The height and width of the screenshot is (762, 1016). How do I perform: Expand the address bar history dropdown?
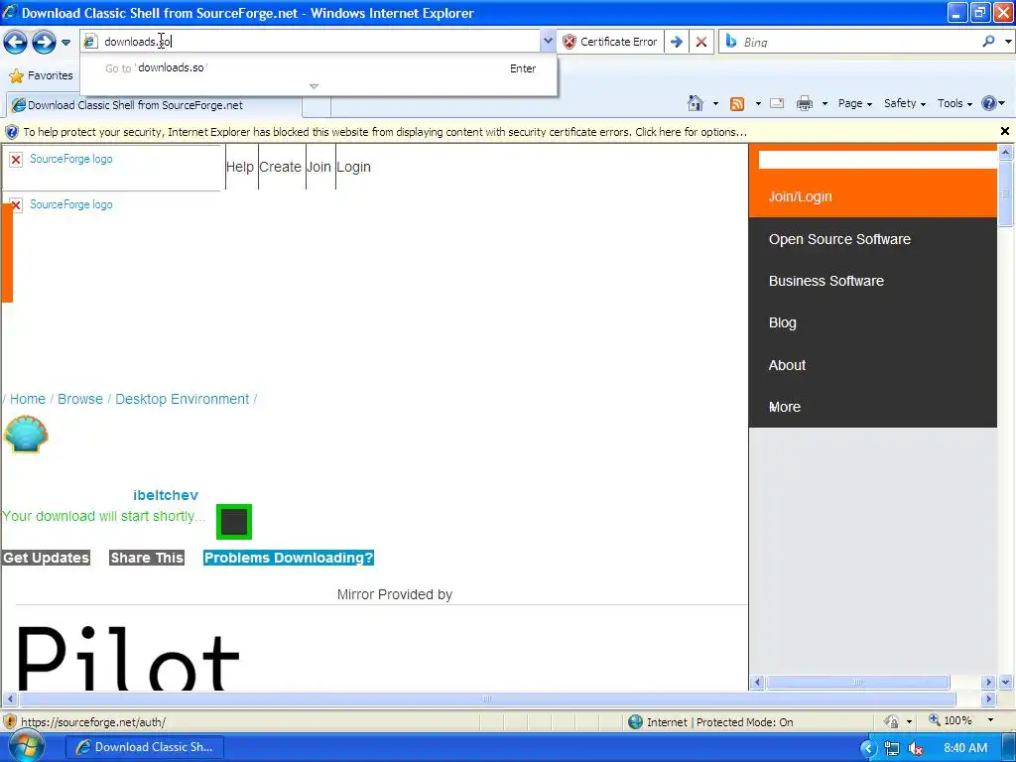[548, 42]
